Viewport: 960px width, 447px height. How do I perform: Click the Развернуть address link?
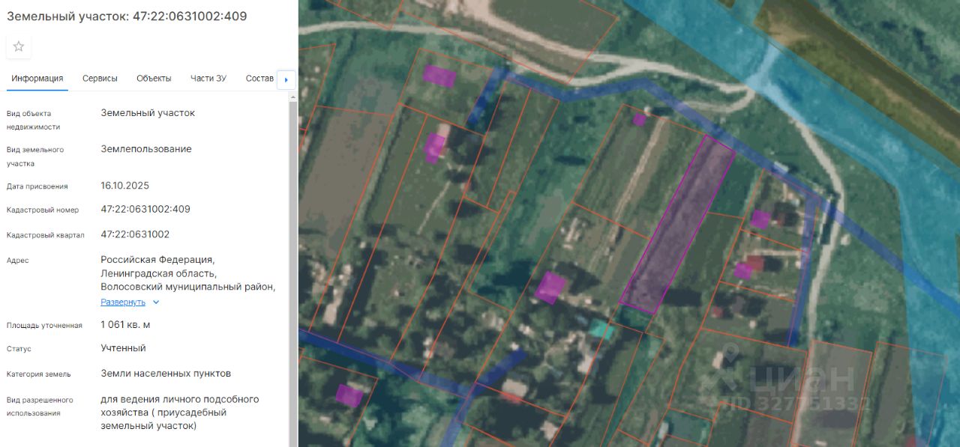tap(123, 302)
